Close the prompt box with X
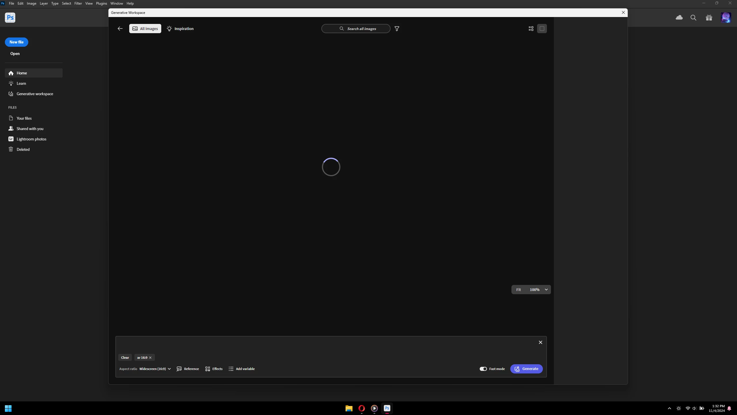Image resolution: width=737 pixels, height=415 pixels. [x=540, y=342]
